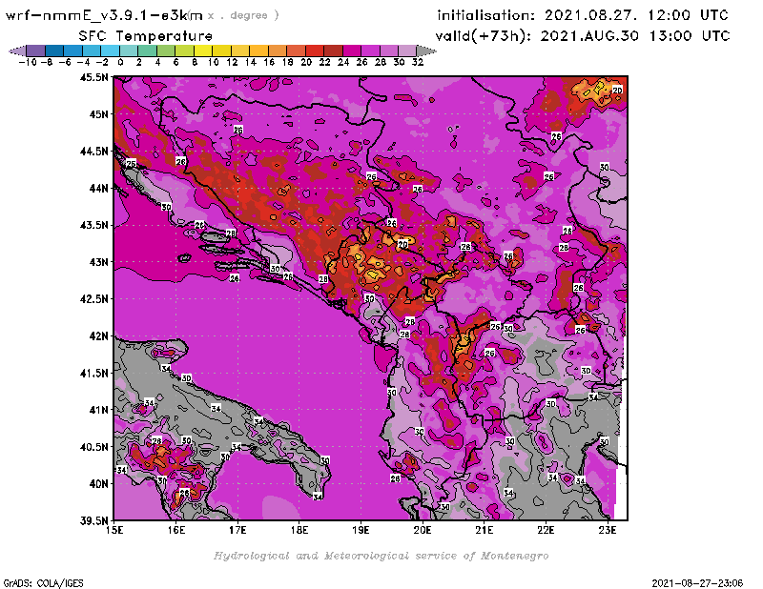Click the GrADS: COLA/IGES credit text
Screen dimensions: 763x589
(43, 583)
